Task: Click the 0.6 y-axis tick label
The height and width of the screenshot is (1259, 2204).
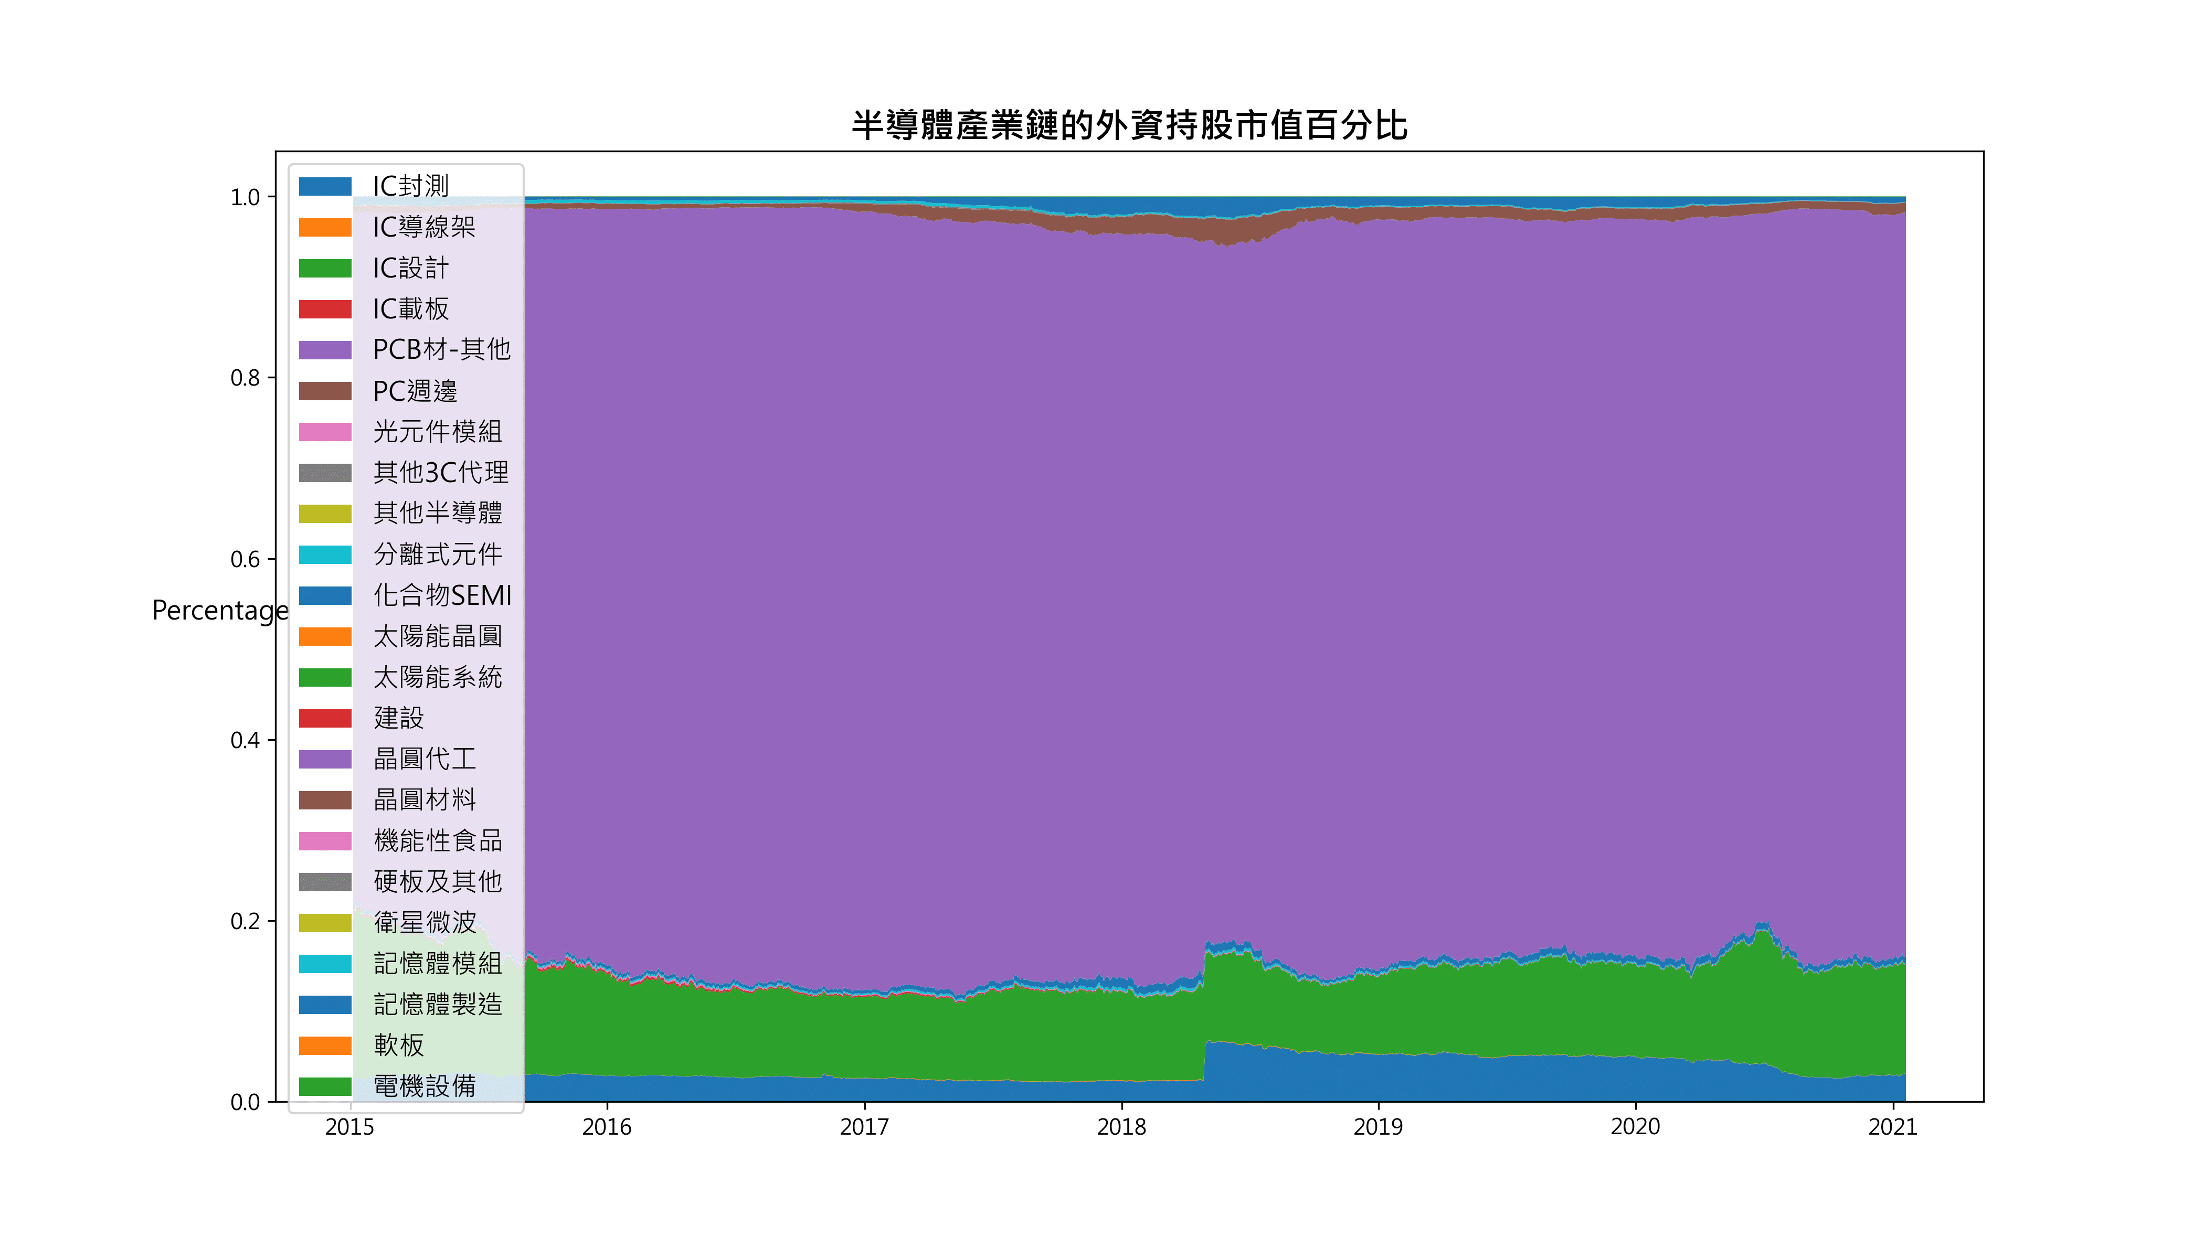Action: [245, 559]
